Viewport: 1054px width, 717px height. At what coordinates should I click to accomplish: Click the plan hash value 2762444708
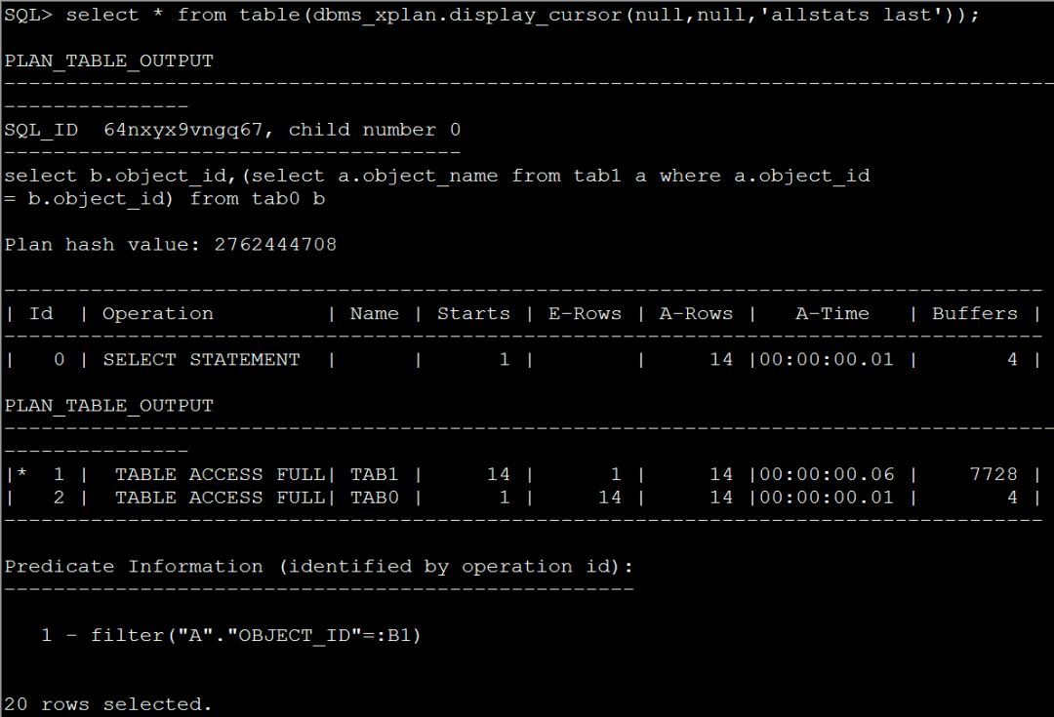coord(275,244)
